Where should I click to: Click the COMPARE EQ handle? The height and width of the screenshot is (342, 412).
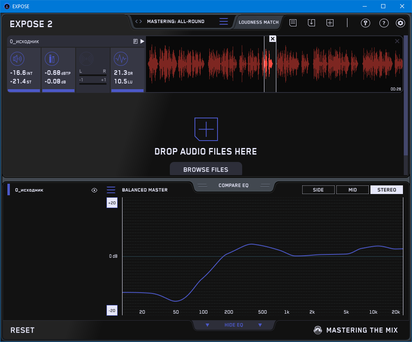[x=234, y=185]
